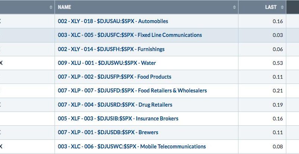The height and width of the screenshot is (154, 299).
Task: Select the 0.53 last value for Water
Action: [278, 63]
